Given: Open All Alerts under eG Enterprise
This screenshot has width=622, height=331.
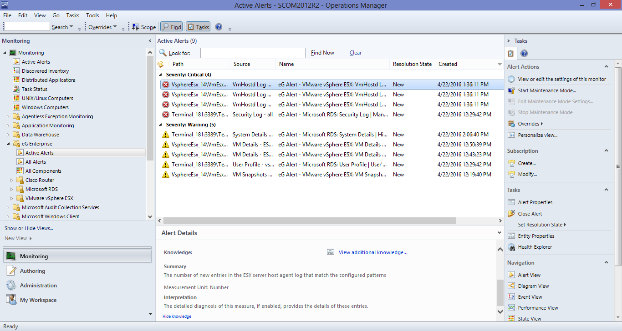Looking at the screenshot, I should (36, 162).
